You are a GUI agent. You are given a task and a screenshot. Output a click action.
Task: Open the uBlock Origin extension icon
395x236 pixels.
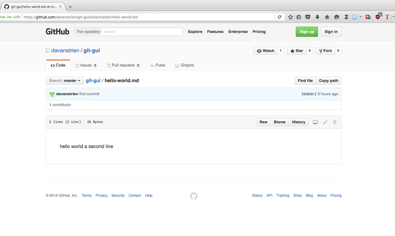378,17
